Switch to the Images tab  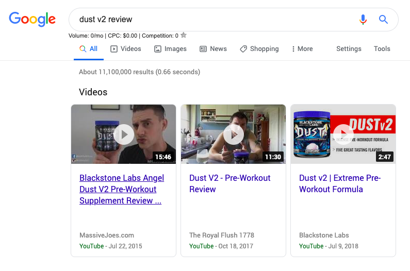(170, 49)
